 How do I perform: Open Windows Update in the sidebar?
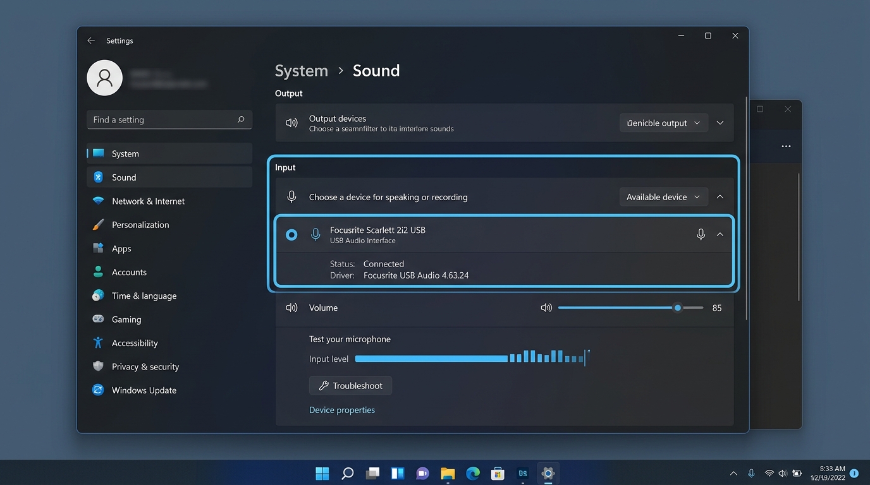(x=169, y=390)
